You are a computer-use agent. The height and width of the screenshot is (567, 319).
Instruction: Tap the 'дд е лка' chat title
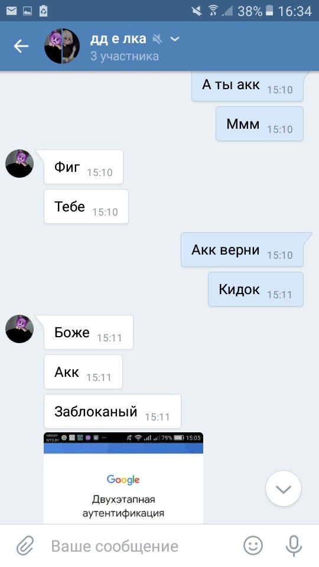(x=118, y=39)
